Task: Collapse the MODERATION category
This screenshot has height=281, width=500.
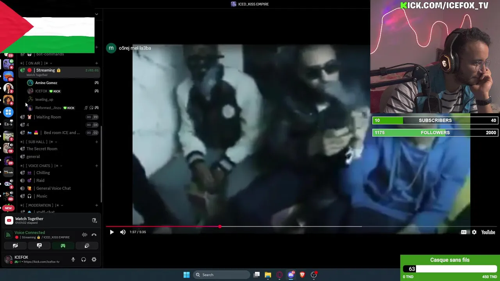Action: (x=42, y=205)
